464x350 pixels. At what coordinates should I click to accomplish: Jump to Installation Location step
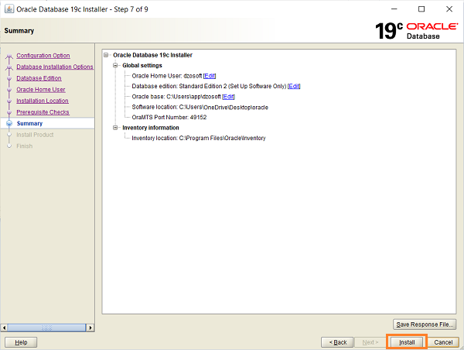[x=43, y=101]
